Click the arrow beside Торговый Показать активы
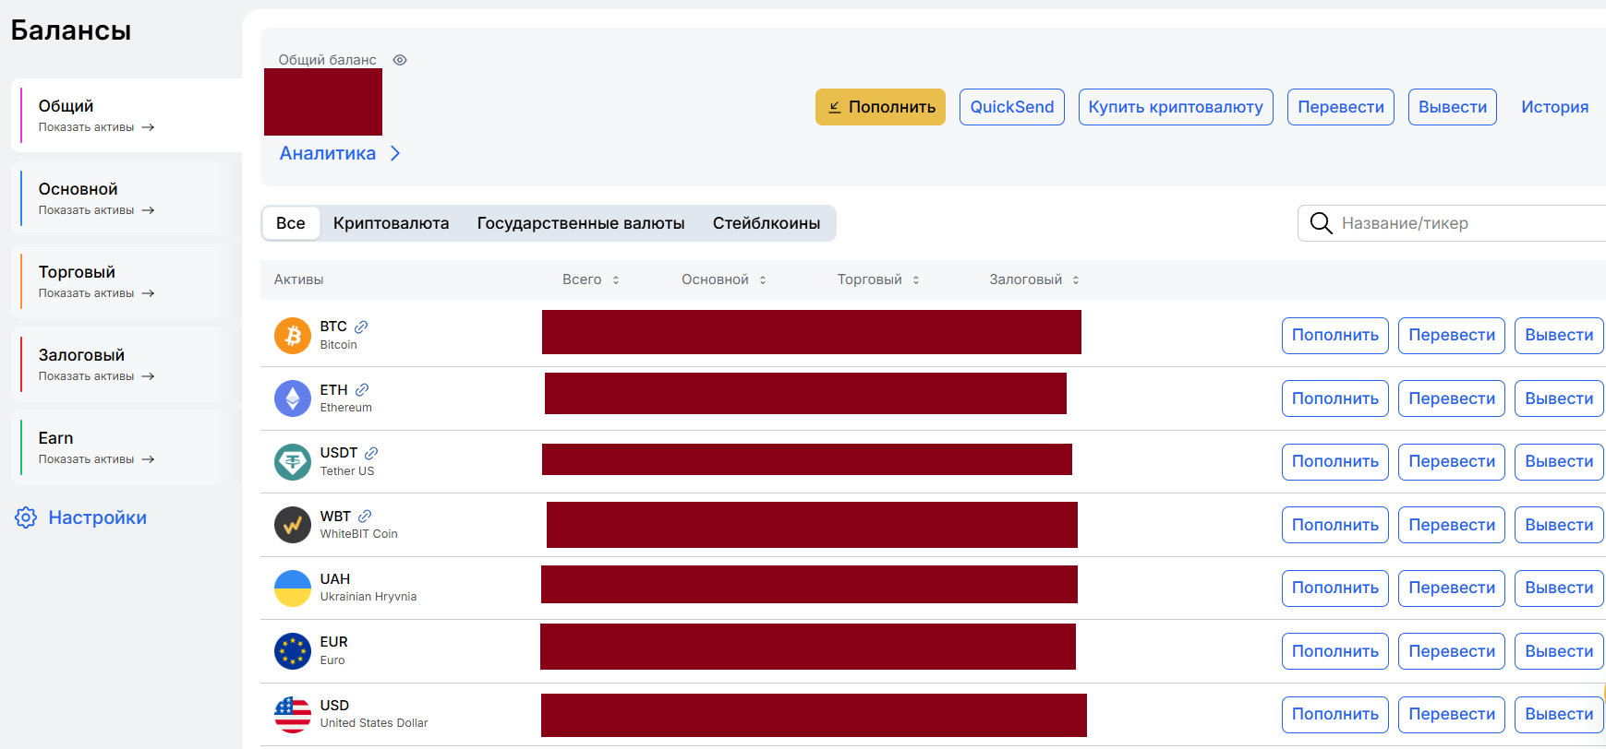Viewport: 1606px width, 749px height. pos(148,293)
